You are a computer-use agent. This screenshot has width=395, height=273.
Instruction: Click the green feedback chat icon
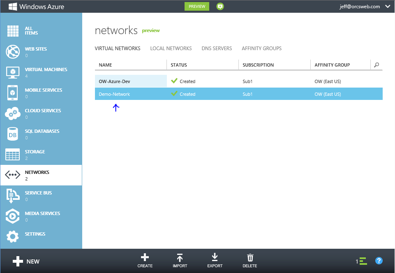pyautogui.click(x=220, y=7)
